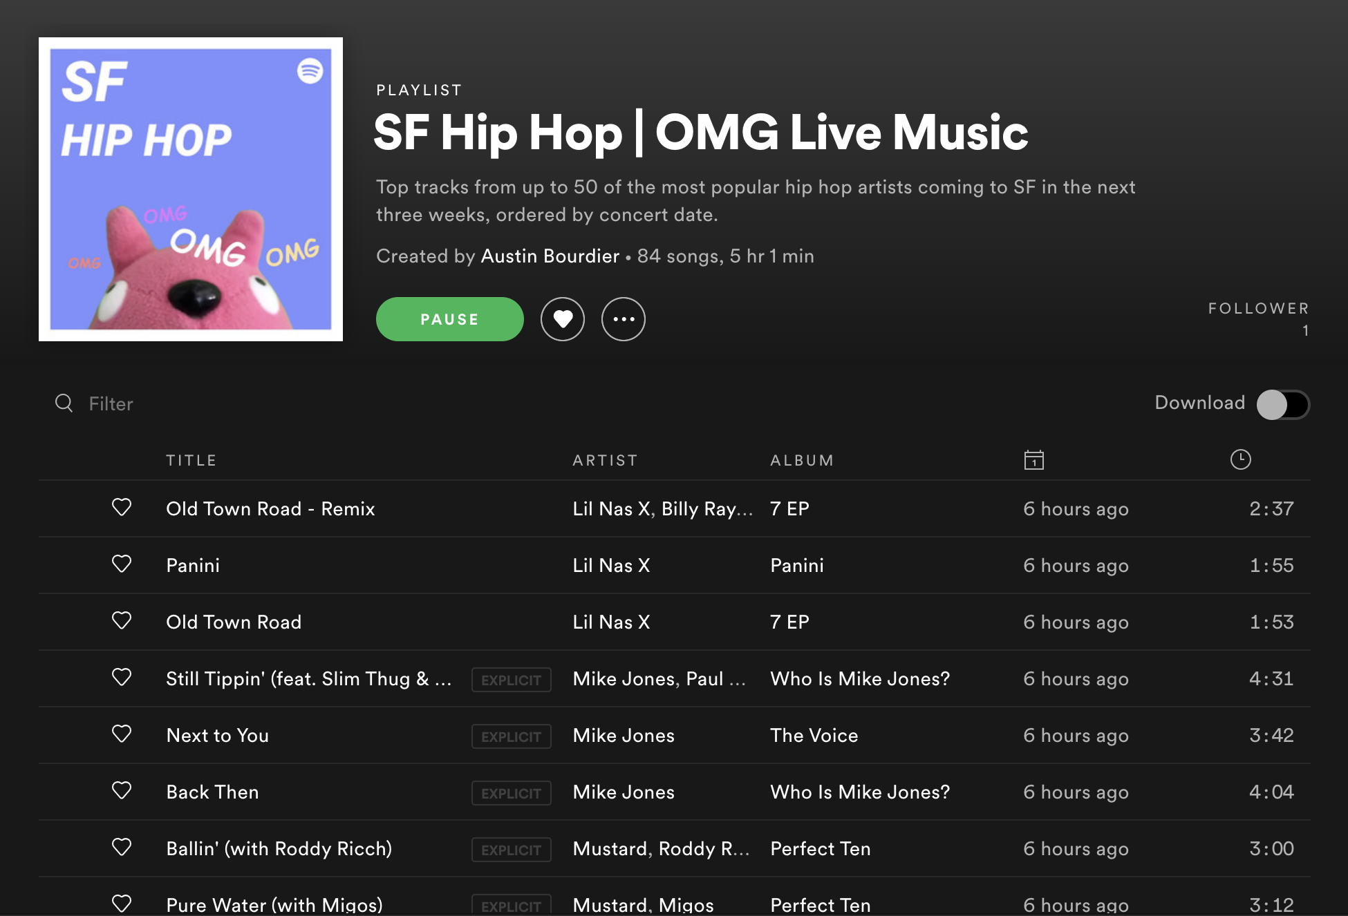Click the duration clock column icon

[1239, 459]
